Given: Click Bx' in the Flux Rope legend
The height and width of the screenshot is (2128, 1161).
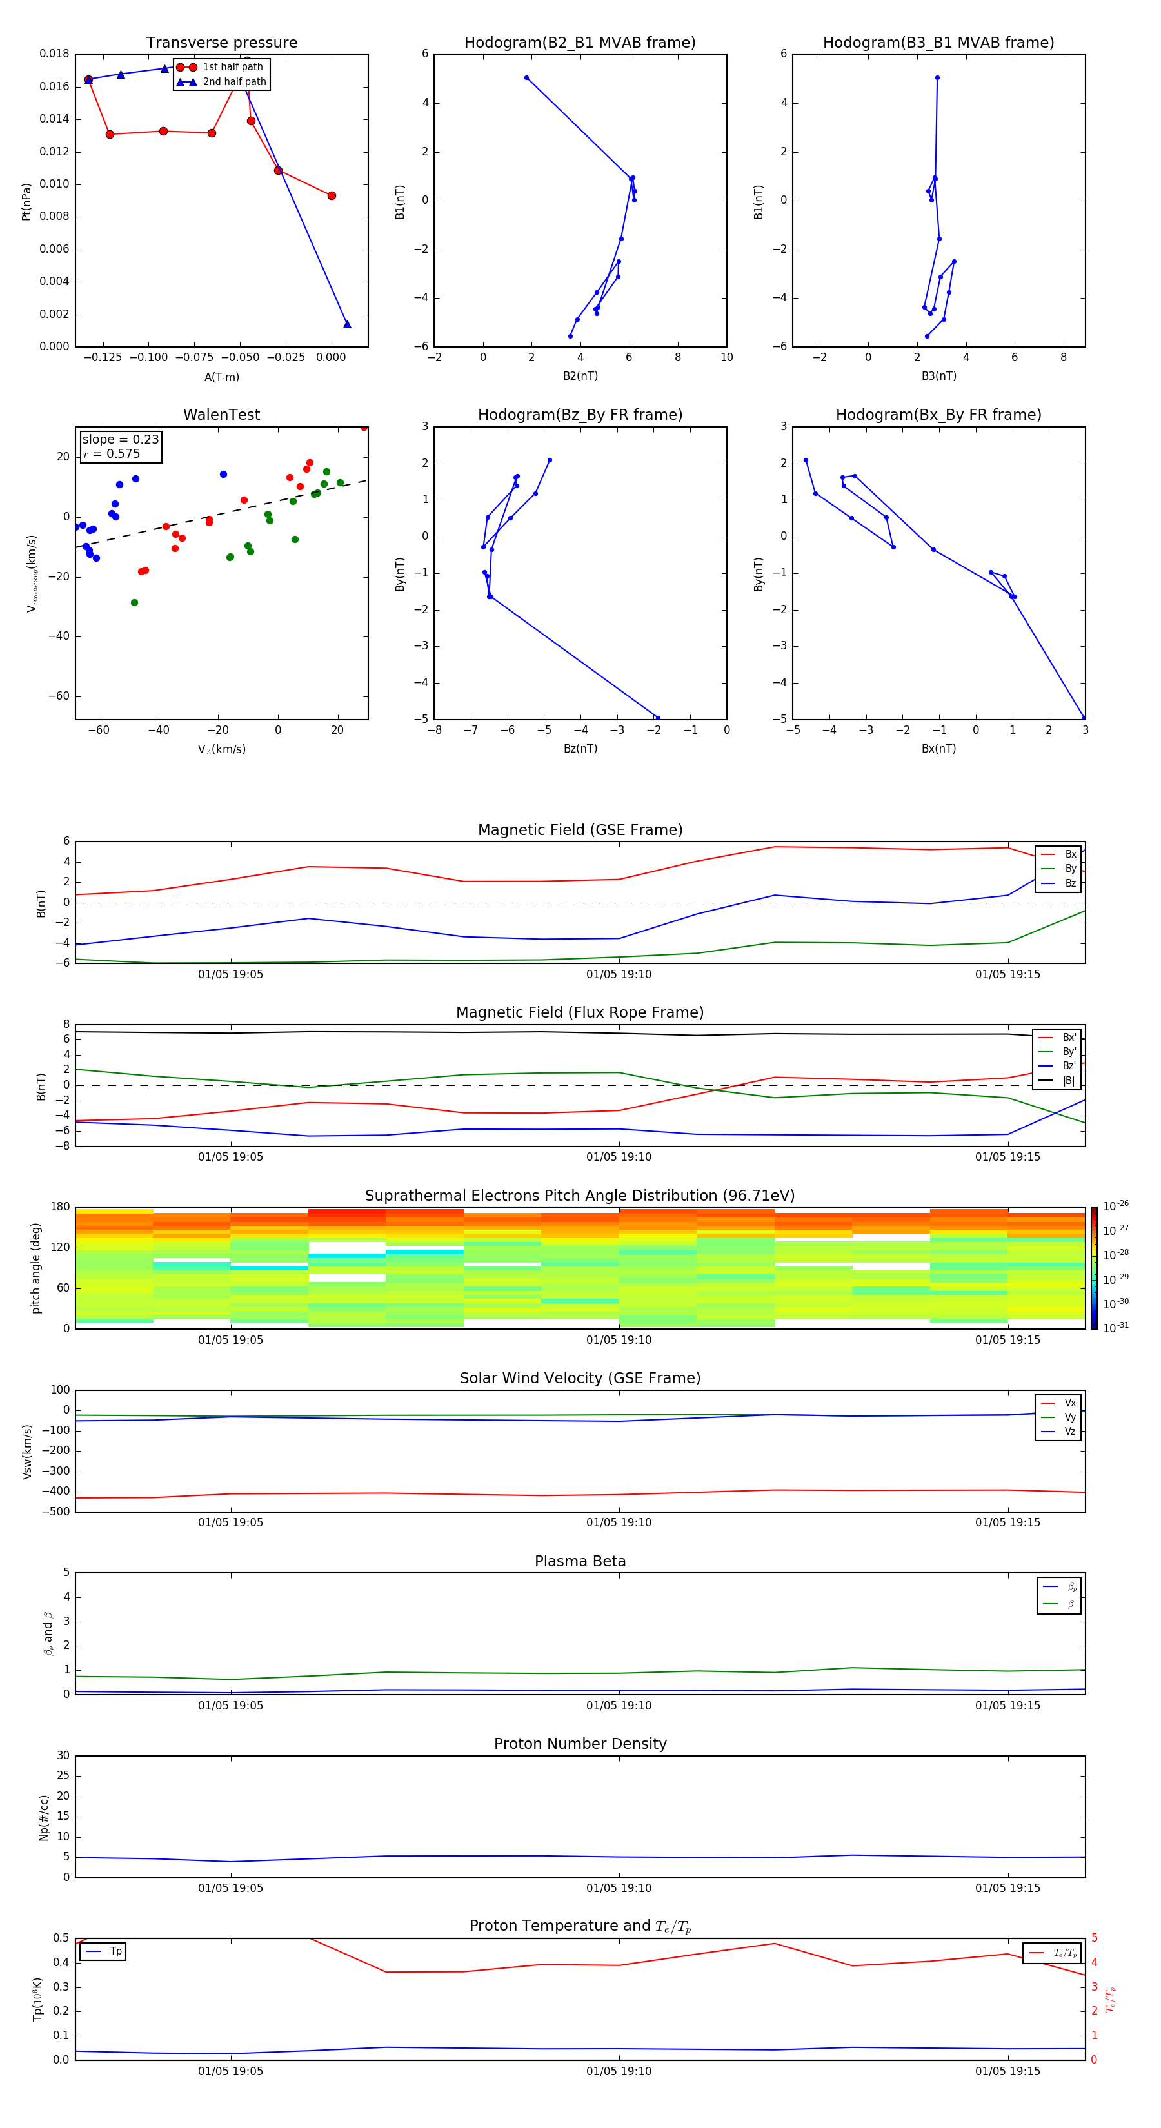Looking at the screenshot, I should pyautogui.click(x=1058, y=1038).
